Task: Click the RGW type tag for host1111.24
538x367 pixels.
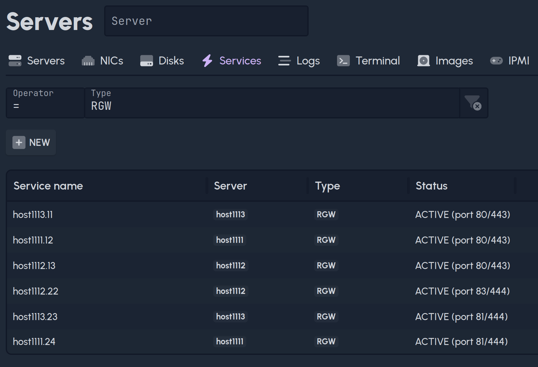Action: tap(326, 341)
